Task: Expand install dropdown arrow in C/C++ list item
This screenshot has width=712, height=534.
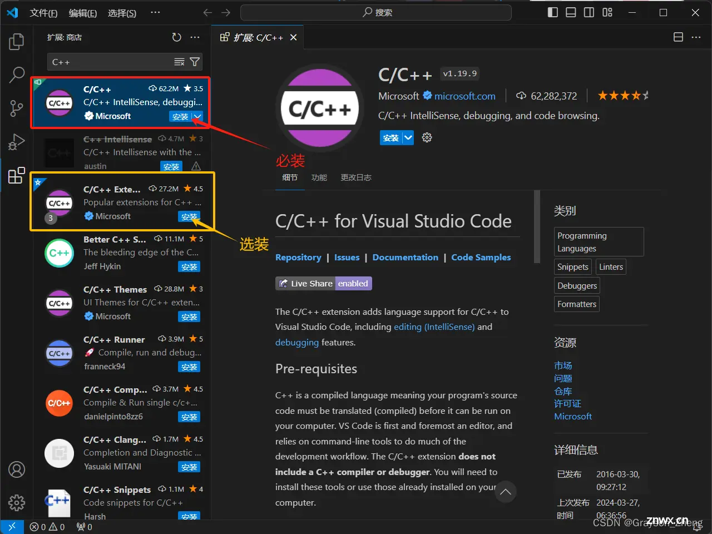Action: [x=197, y=116]
